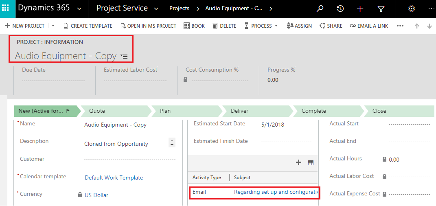
Task: Open the advanced find filter icon
Action: [x=381, y=9]
